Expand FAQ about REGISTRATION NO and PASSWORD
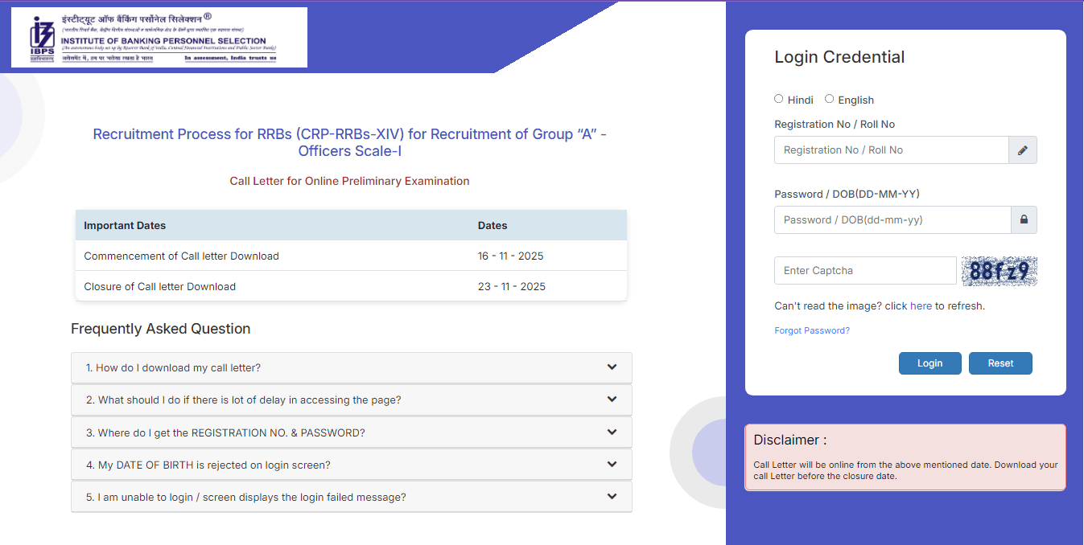1084x545 pixels. [x=351, y=432]
